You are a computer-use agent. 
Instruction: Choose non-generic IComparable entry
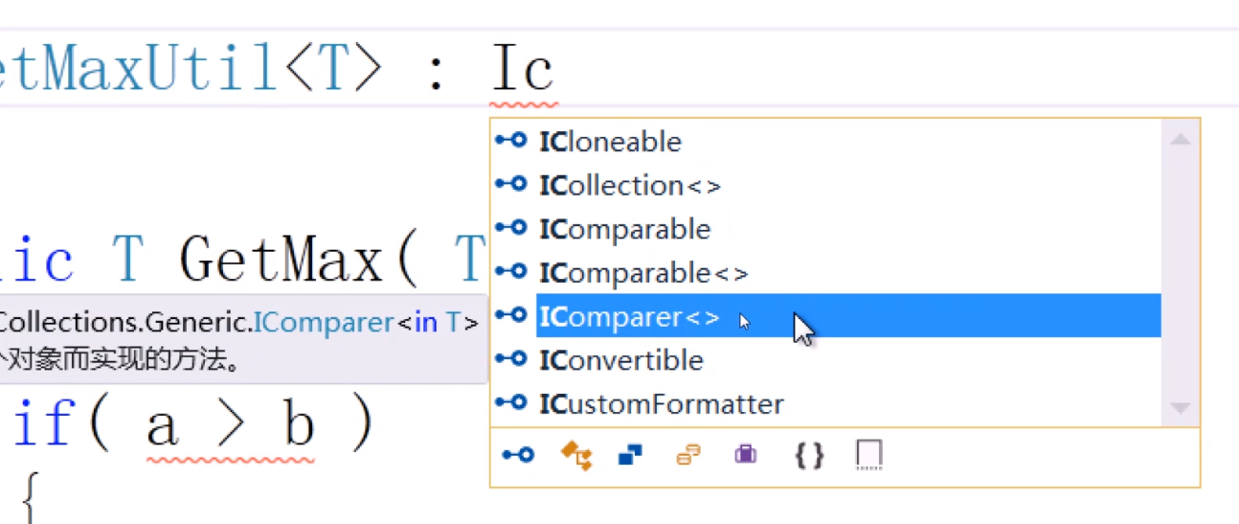tap(625, 229)
